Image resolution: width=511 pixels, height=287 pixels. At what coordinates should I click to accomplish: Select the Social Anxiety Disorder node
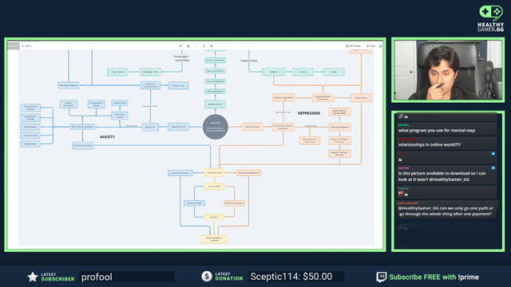click(x=30, y=117)
